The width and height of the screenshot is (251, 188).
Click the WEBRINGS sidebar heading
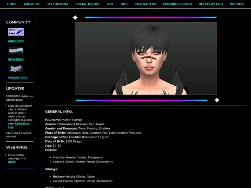17,147
